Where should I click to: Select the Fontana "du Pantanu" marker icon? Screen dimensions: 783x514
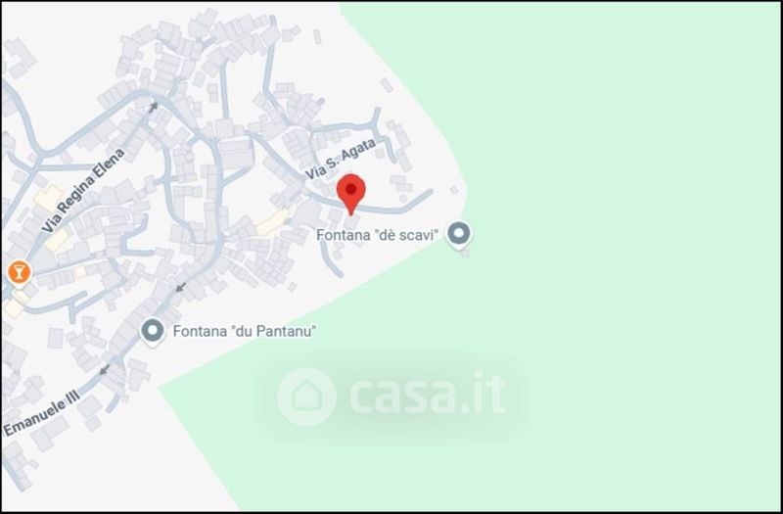153,331
